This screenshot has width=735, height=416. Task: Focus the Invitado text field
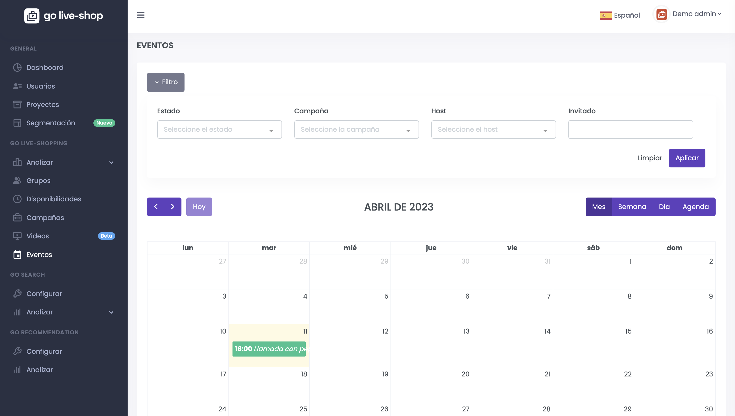point(630,129)
